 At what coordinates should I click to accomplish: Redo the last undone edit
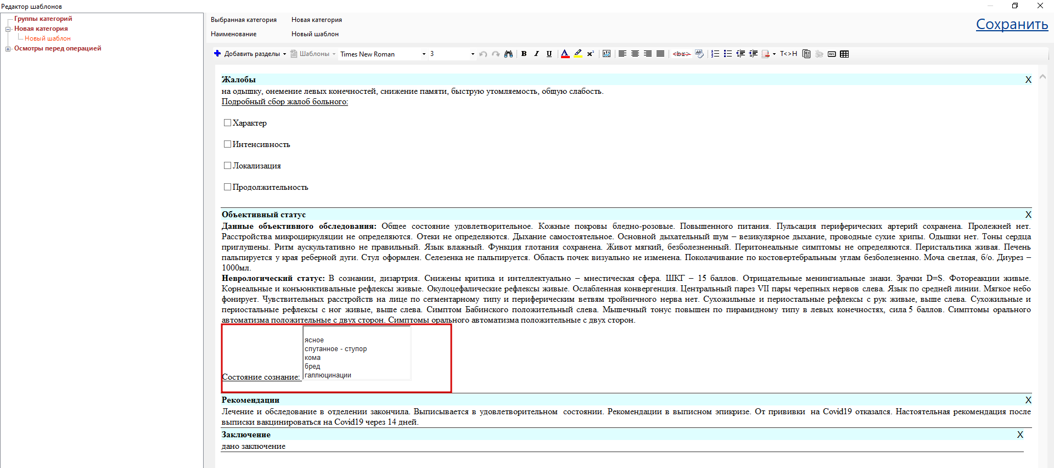(496, 54)
